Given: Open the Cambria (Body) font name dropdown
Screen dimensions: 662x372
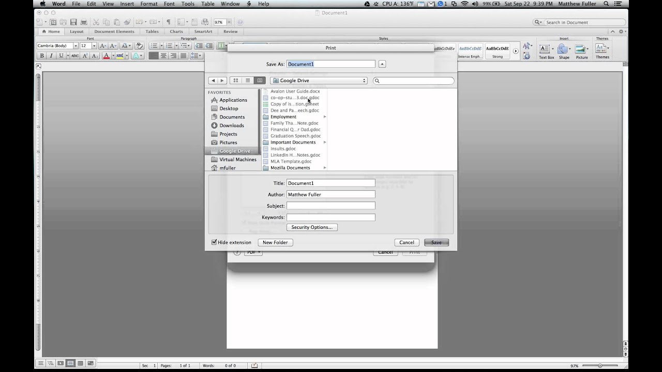Looking at the screenshot, I should [76, 46].
